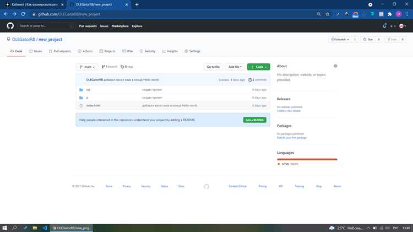
Task: Focus the Search or jump to field
Action: pos(45,26)
